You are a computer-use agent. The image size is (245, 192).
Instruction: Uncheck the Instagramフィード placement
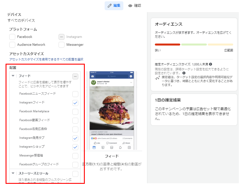(x=75, y=103)
